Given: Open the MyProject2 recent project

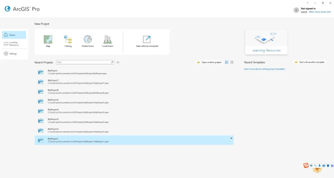Looking at the screenshot, I should point(134,130).
